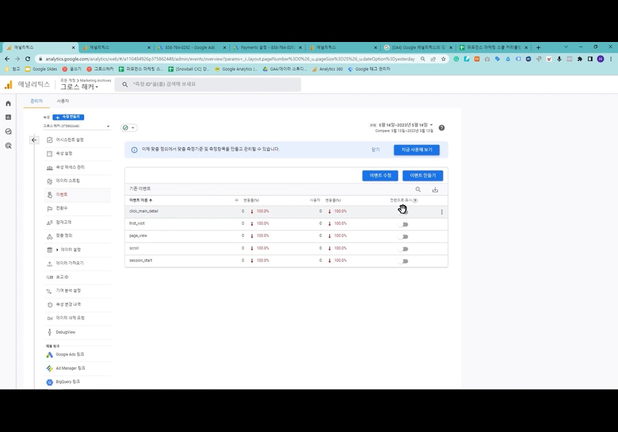
Task: Switch to the 관리자 tab
Action: pyautogui.click(x=37, y=101)
